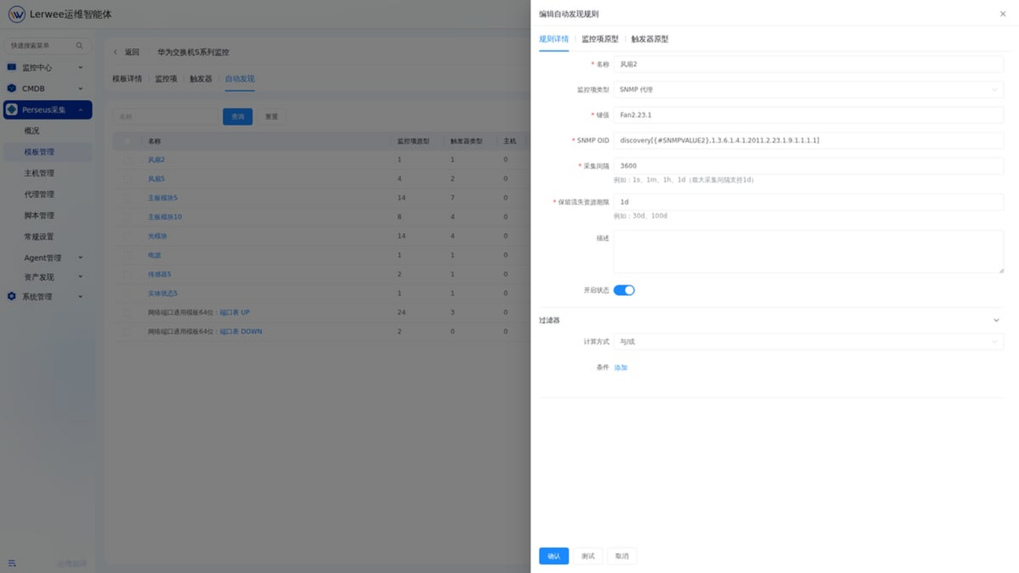Expand the 系统管理 sidebar menu
The width and height of the screenshot is (1019, 573).
[x=81, y=297]
